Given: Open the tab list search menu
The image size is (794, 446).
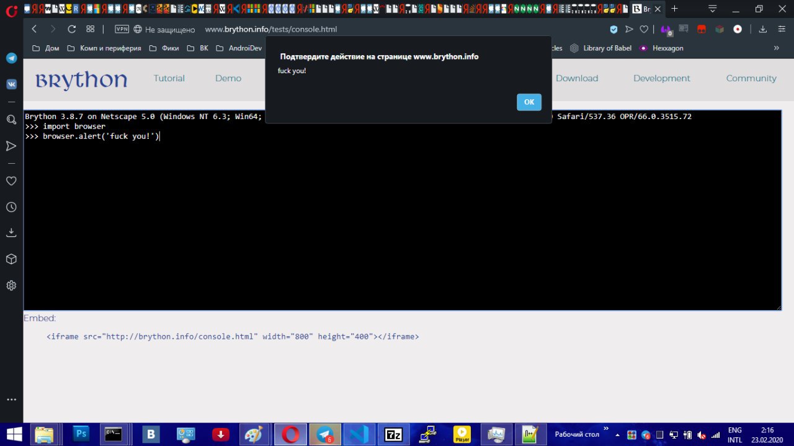Looking at the screenshot, I should click(713, 9).
